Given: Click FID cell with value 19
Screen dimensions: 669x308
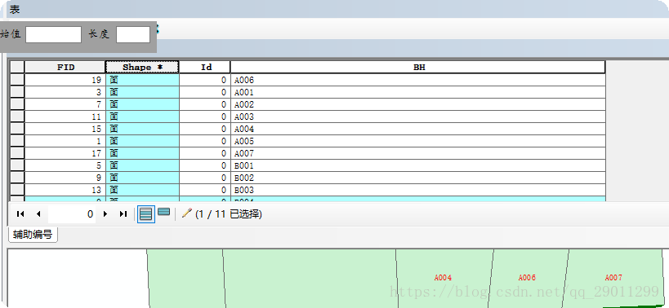Looking at the screenshot, I should click(65, 80).
